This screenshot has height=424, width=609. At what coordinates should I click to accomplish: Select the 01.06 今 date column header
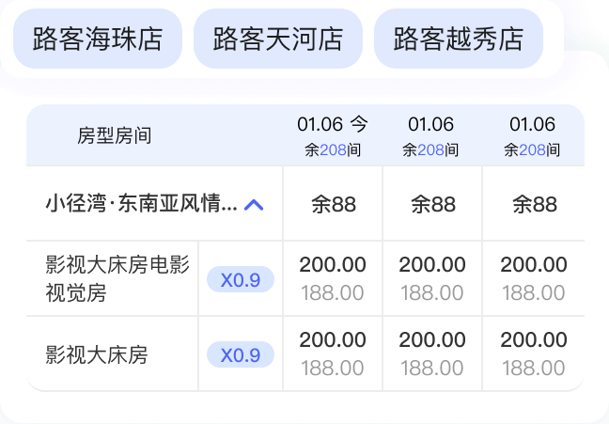click(x=333, y=135)
